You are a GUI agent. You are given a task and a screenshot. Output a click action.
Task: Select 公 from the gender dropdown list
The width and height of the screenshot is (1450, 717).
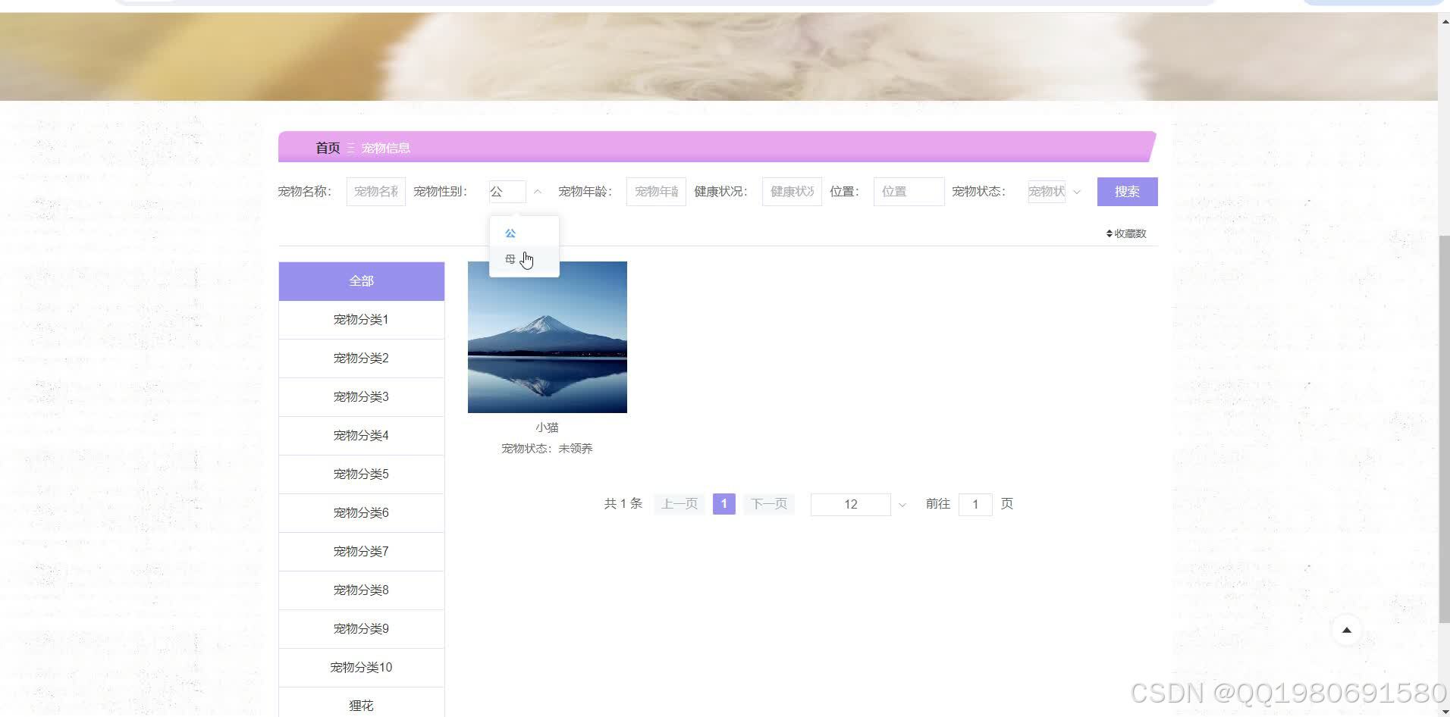click(x=510, y=233)
